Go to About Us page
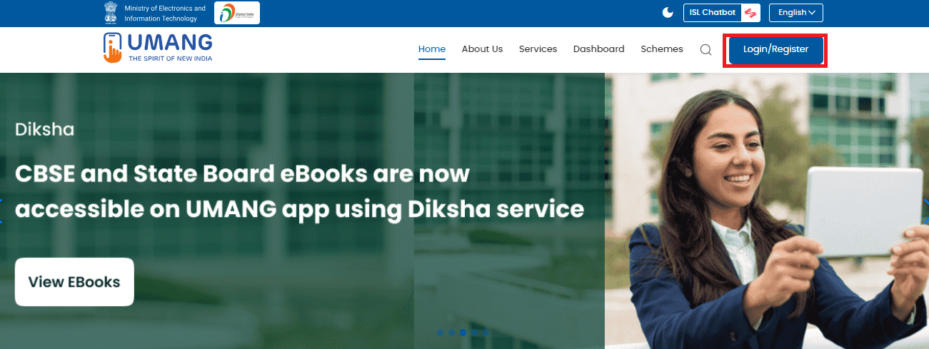This screenshot has height=349, width=929. click(x=482, y=49)
